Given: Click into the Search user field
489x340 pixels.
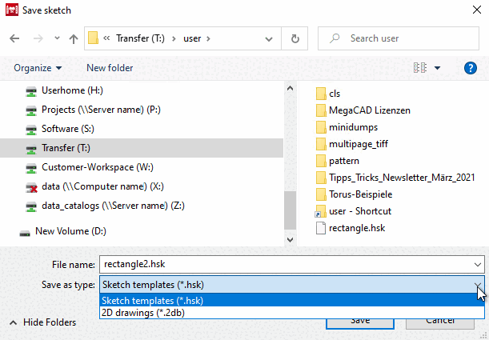Looking at the screenshot, I should 399,38.
